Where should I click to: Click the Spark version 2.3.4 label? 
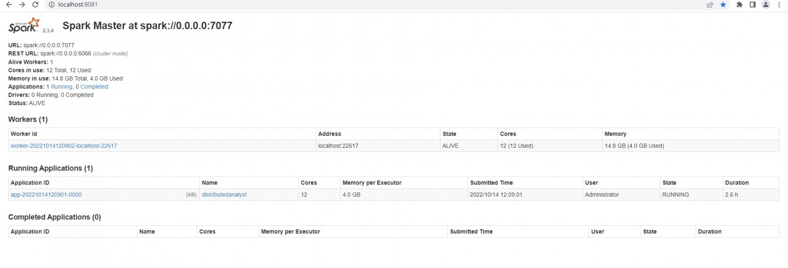tap(48, 31)
